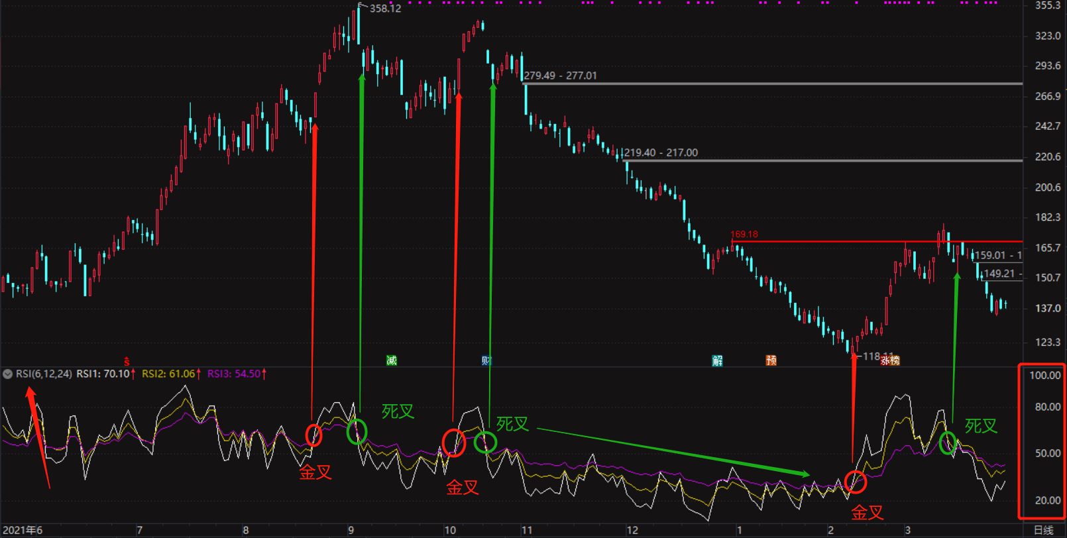1067x538 pixels.
Task: Click the yellow RSI2 61.06 label
Action: coord(170,374)
